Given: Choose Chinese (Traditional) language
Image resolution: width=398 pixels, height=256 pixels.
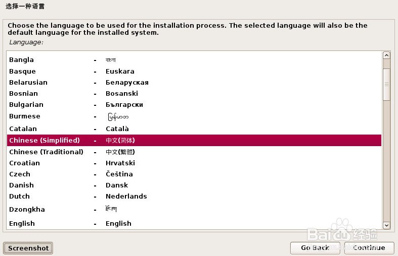Looking at the screenshot, I should point(46,152).
